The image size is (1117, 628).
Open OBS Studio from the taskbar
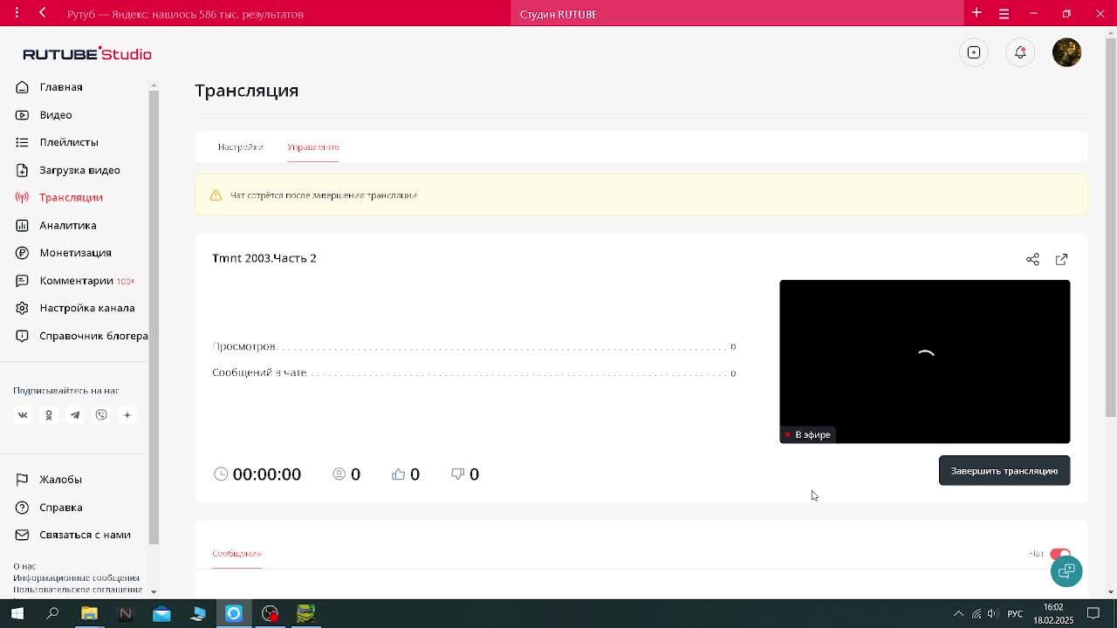[270, 613]
